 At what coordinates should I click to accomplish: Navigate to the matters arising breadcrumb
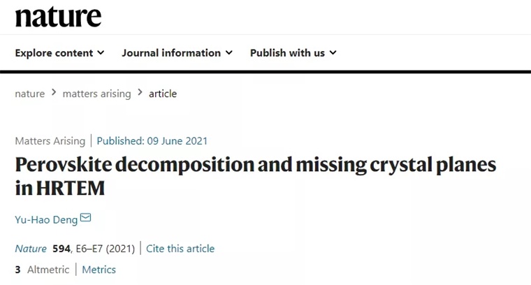[96, 94]
